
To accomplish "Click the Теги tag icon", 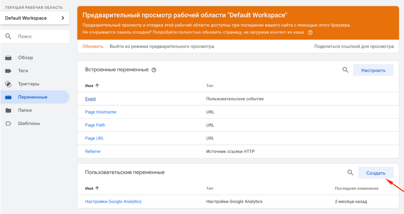I will pyautogui.click(x=8, y=71).
